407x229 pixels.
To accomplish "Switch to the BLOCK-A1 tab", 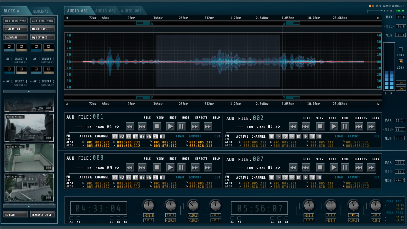I will point(41,11).
